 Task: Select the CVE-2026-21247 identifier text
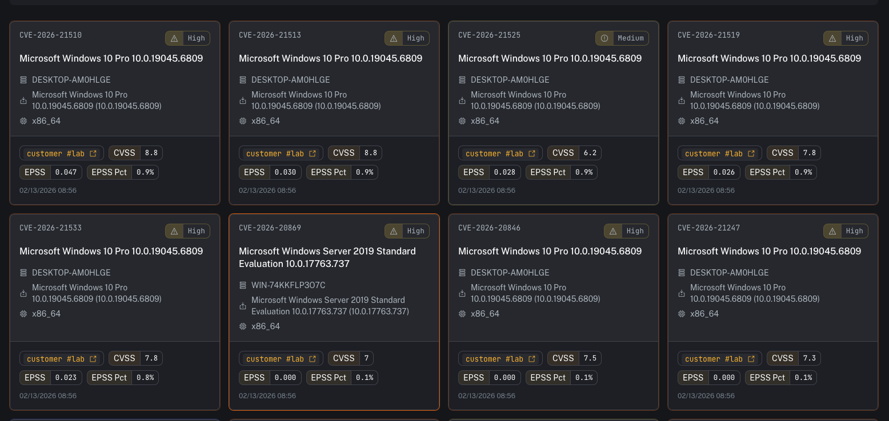[x=708, y=228]
